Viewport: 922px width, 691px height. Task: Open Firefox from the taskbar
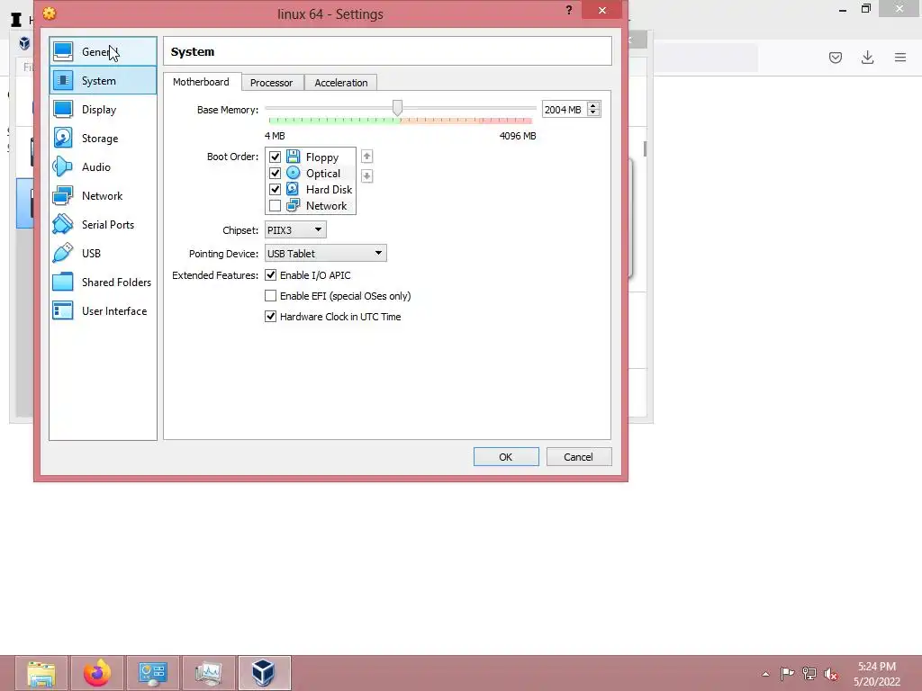[97, 673]
